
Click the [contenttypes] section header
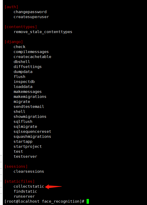pos(21,27)
